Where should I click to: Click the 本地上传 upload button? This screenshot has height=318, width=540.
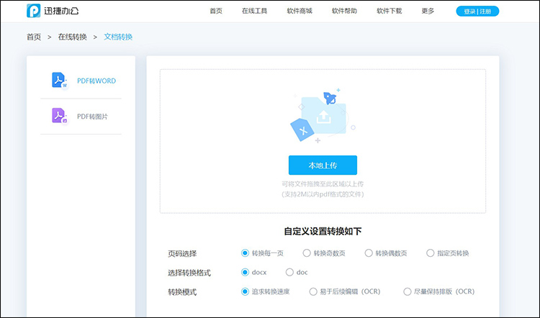click(x=323, y=165)
